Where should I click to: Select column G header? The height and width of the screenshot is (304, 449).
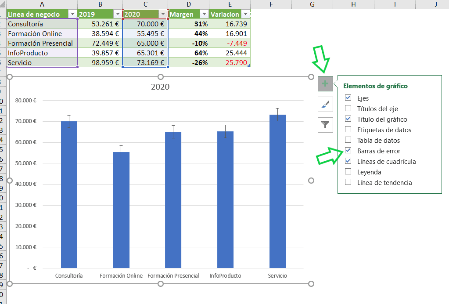[313, 4]
